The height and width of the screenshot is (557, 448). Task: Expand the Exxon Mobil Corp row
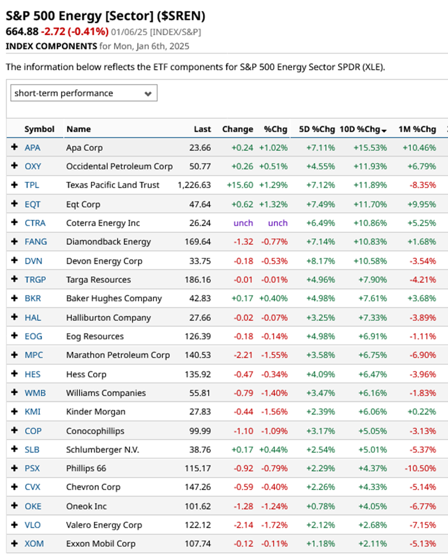(14, 544)
